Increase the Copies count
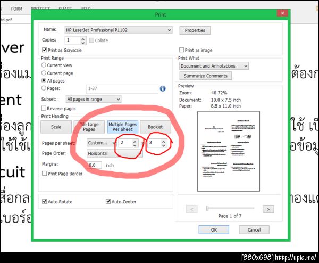The height and width of the screenshot is (263, 319). 83,38
